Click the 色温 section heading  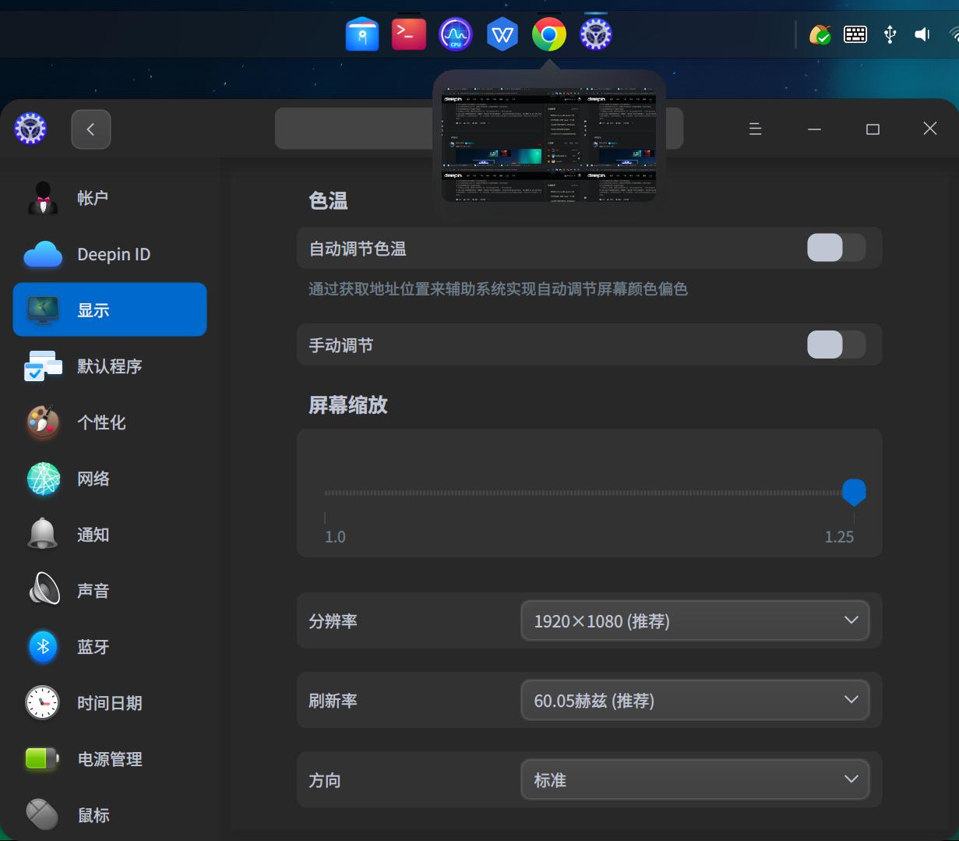tap(328, 200)
